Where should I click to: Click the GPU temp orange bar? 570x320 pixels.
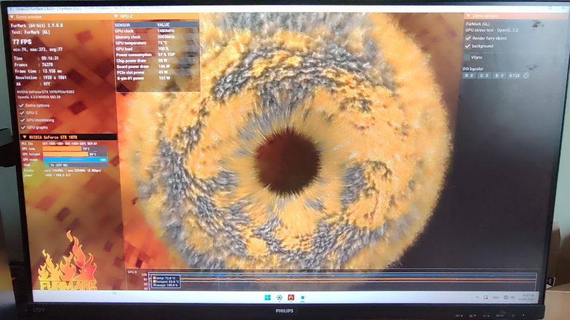tap(62, 149)
